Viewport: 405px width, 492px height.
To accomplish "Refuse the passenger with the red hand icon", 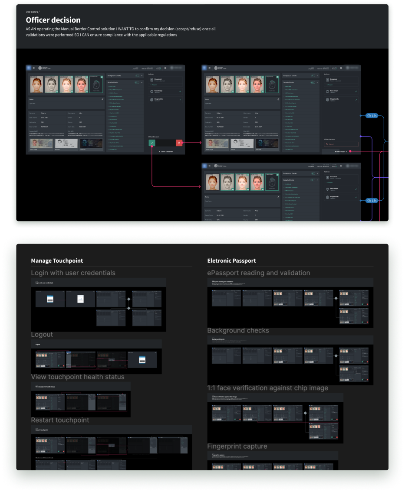I will (179, 143).
